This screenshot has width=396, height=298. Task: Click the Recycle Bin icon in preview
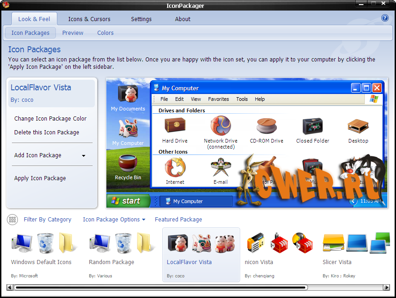click(128, 164)
